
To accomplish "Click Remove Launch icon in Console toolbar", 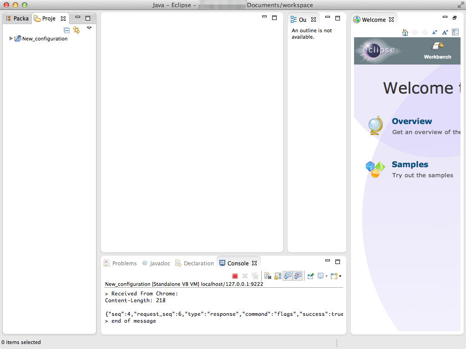I will click(x=245, y=276).
